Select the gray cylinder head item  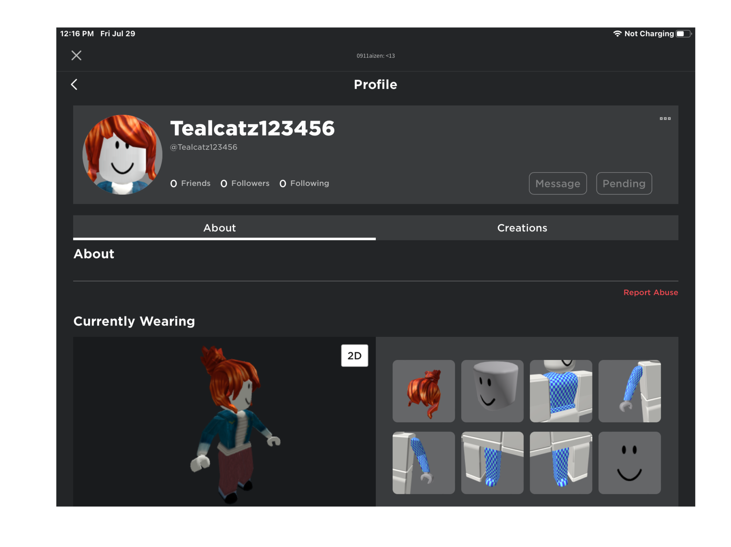(x=492, y=391)
